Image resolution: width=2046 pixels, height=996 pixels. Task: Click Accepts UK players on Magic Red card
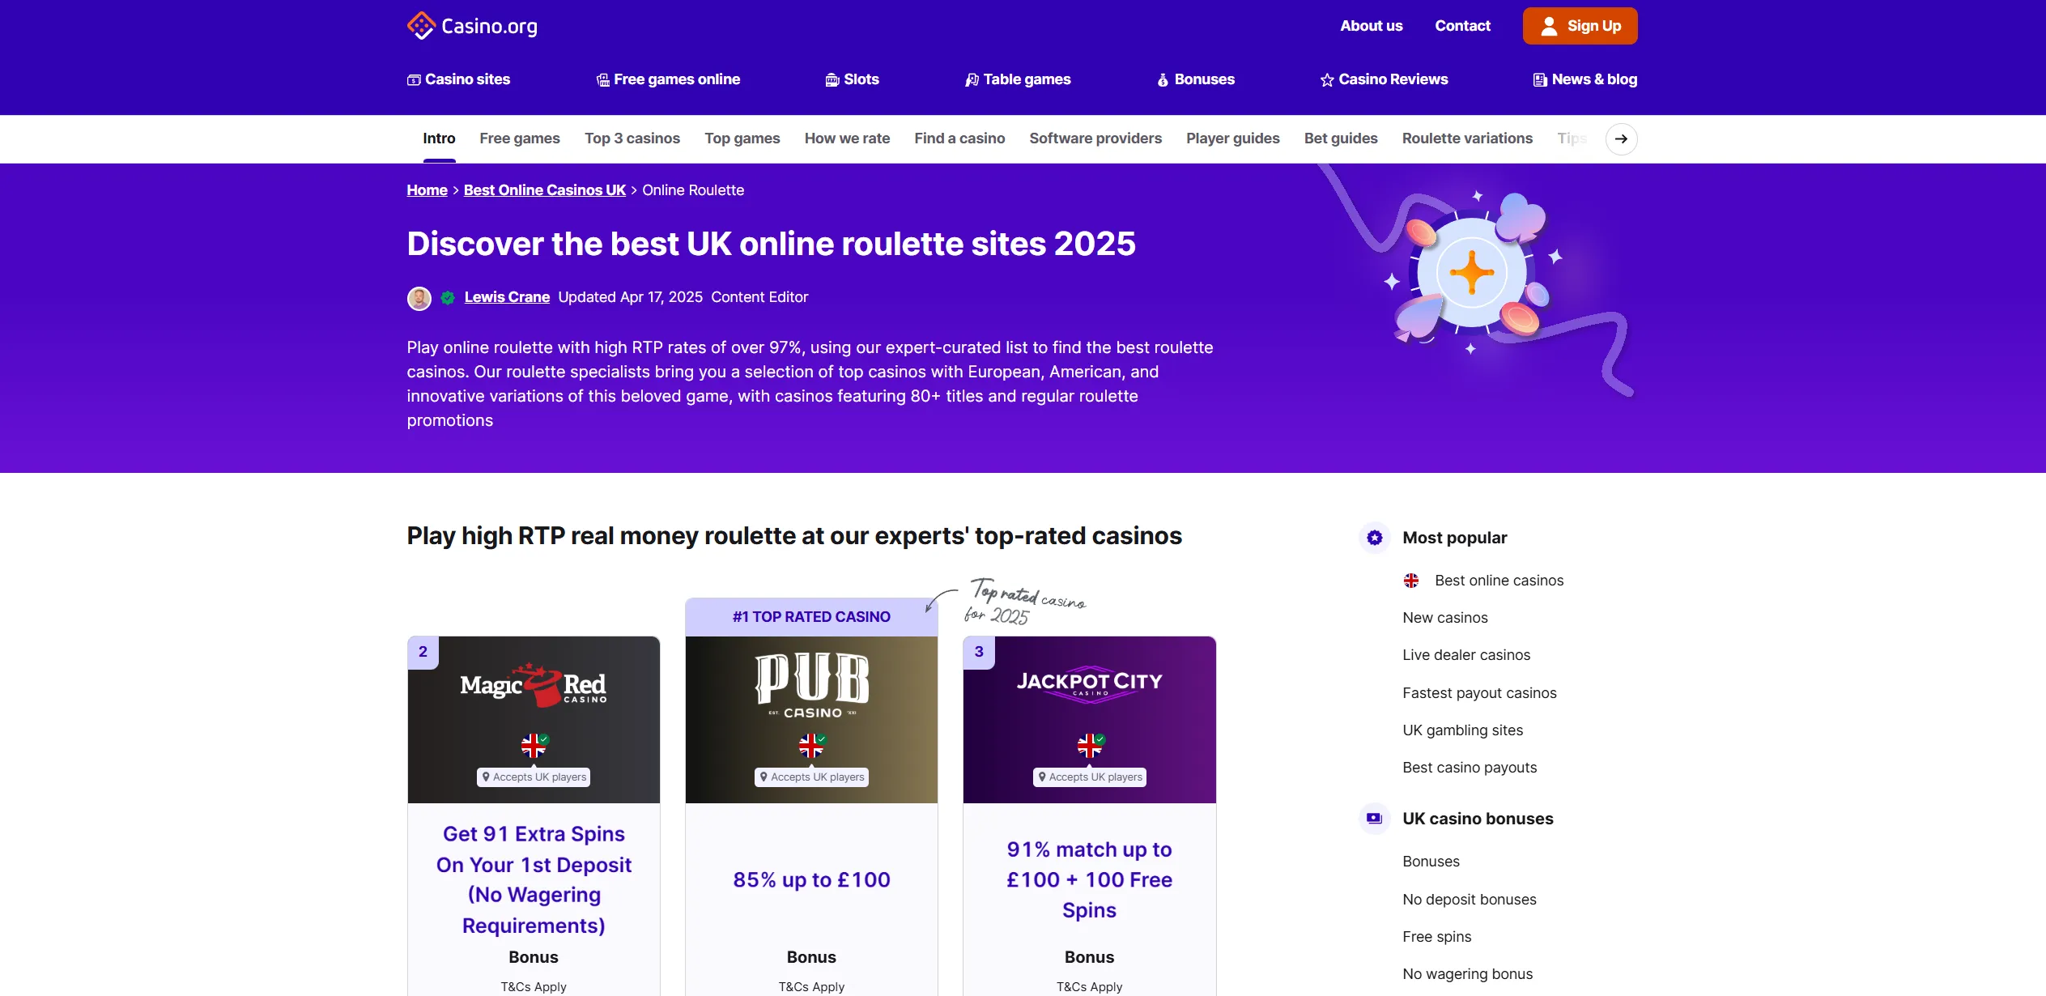point(534,777)
